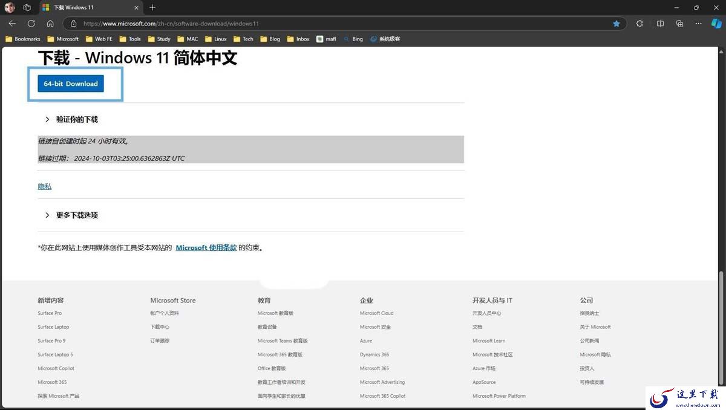Viewport: 726px width, 410px height.
Task: Open Microsoft Cloud footer link
Action: 376,313
